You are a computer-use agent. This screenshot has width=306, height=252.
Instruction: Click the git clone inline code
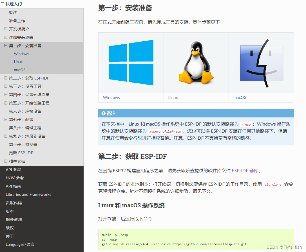point(273,185)
